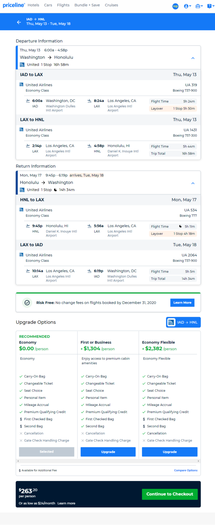Collapse the Washington to Honolulu departure details
This screenshot has height=525, width=215.
(193, 58)
